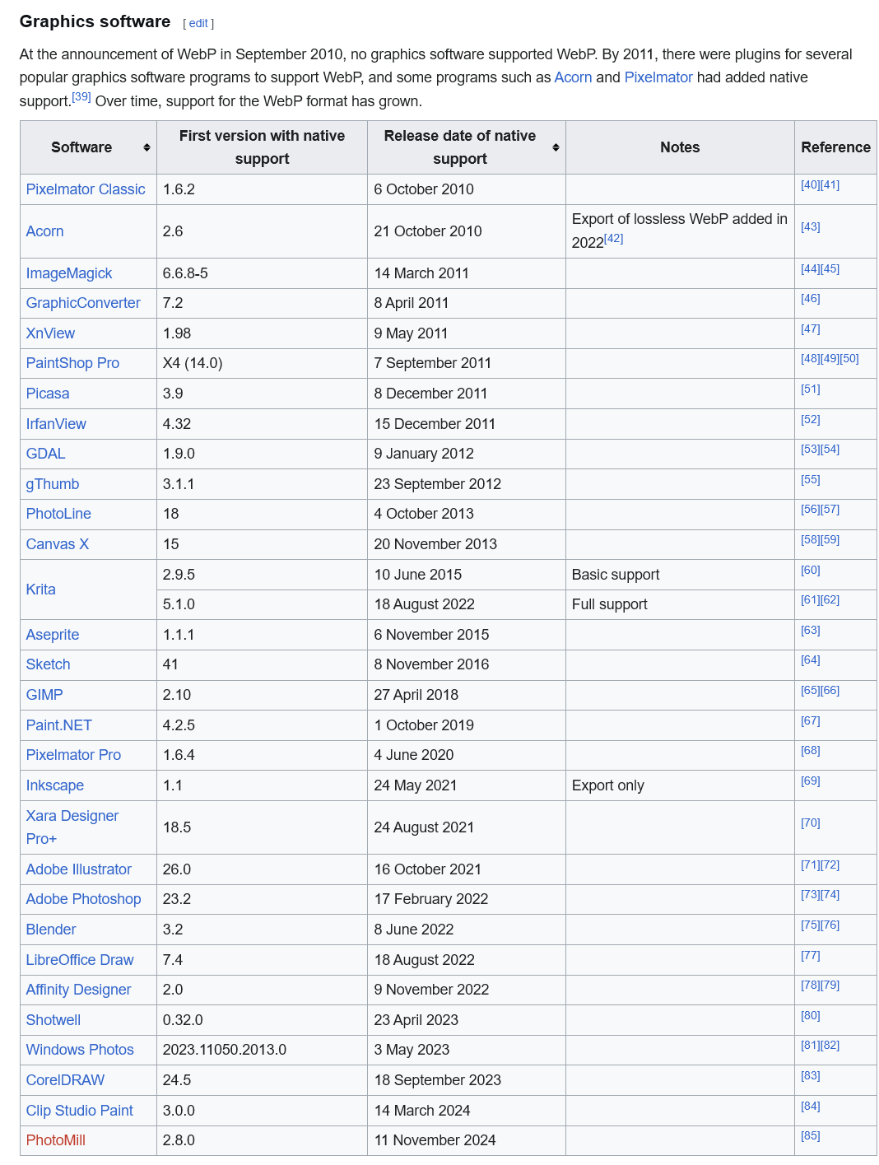879x1165 pixels.
Task: Open the Adobe Illustrator link
Action: (79, 869)
